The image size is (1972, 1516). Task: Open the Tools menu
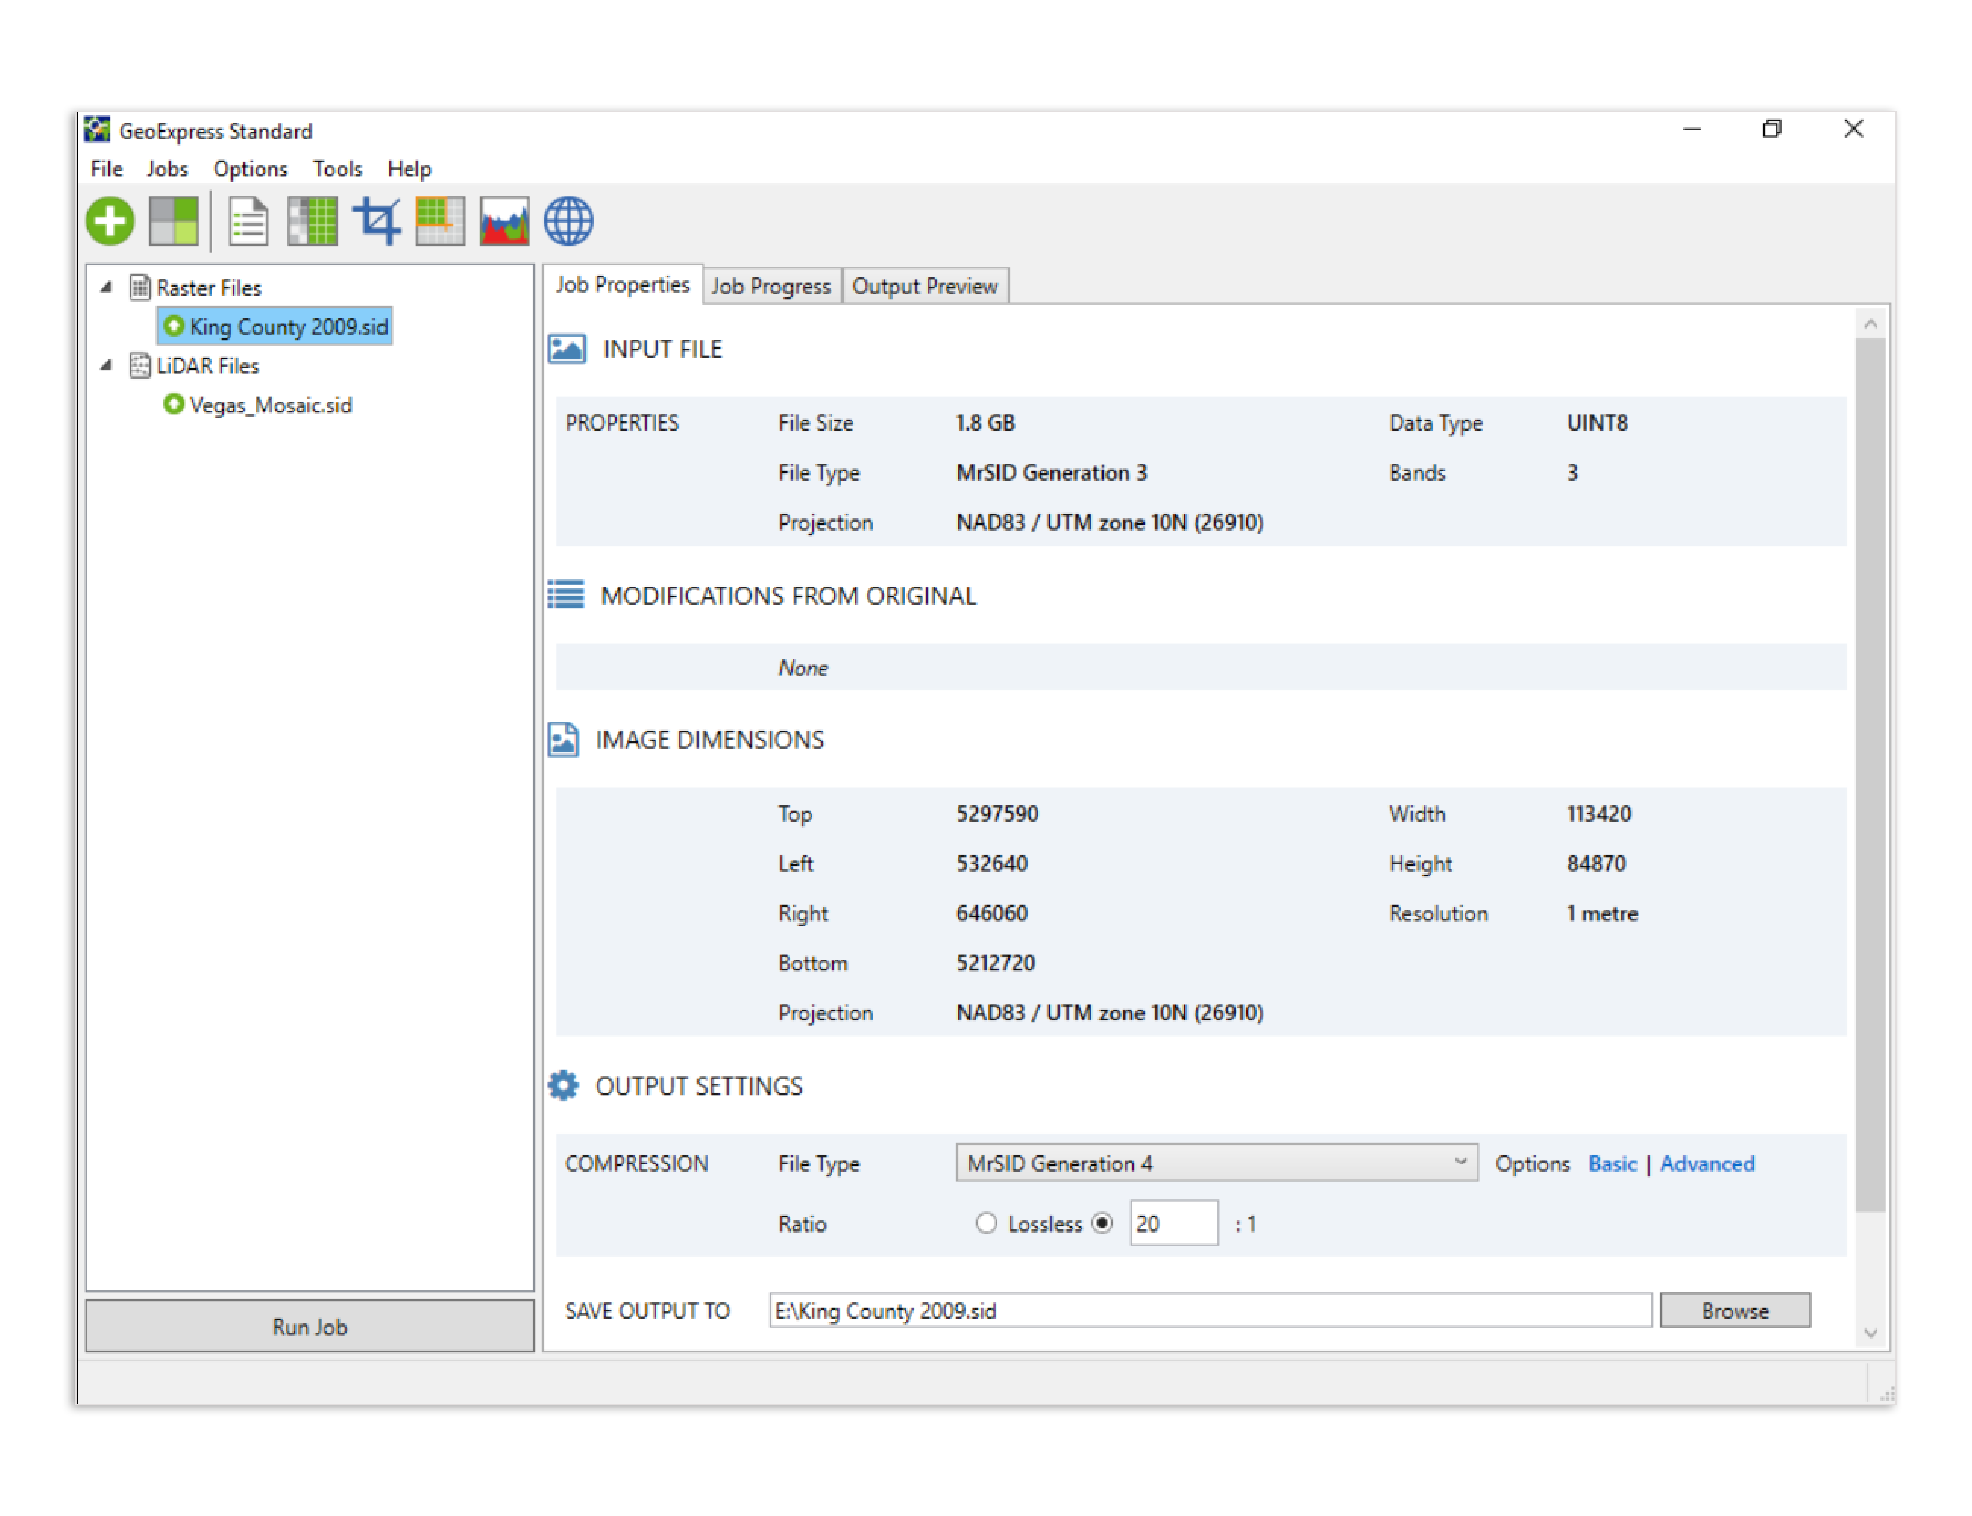[x=337, y=169]
